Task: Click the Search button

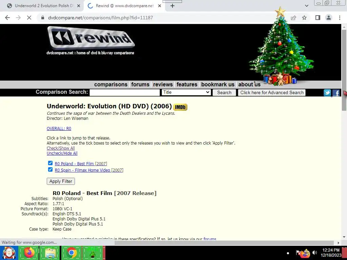Action: pos(224,93)
